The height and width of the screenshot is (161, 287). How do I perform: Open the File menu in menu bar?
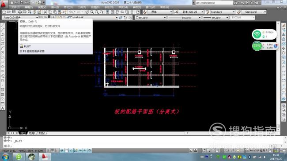[15, 7]
